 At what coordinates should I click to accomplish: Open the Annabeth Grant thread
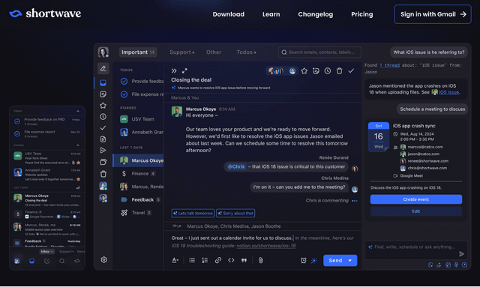(x=139, y=132)
